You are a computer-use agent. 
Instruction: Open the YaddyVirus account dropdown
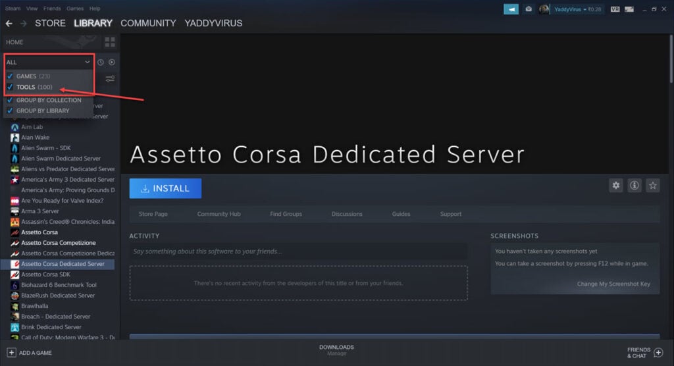577,9
